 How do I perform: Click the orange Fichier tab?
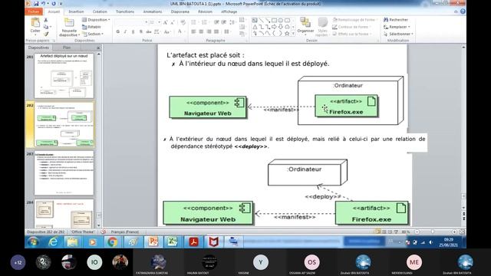click(34, 11)
